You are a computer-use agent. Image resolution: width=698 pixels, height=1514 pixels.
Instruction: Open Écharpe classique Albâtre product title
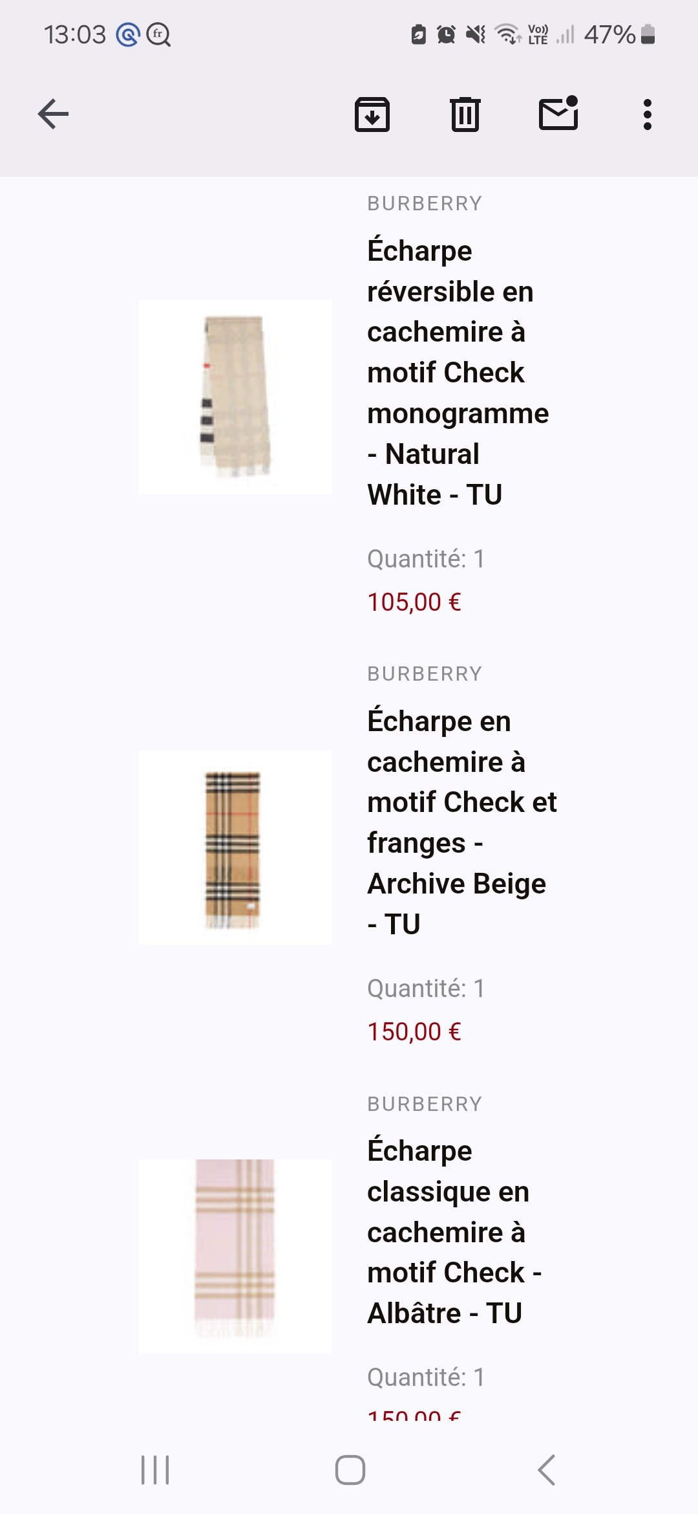[x=454, y=1231]
